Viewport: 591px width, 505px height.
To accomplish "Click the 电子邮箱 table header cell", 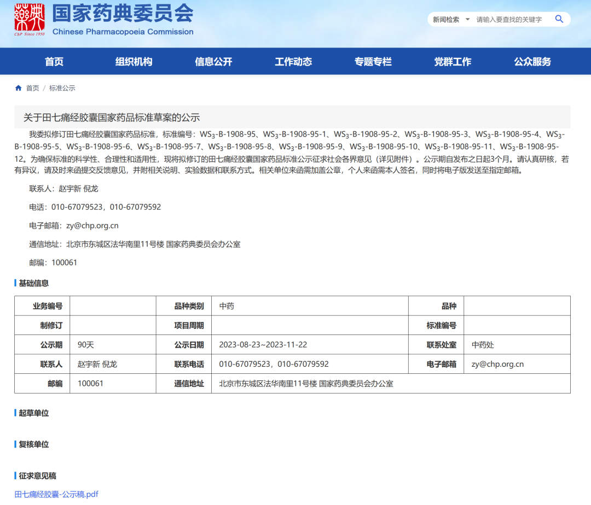I will click(436, 364).
